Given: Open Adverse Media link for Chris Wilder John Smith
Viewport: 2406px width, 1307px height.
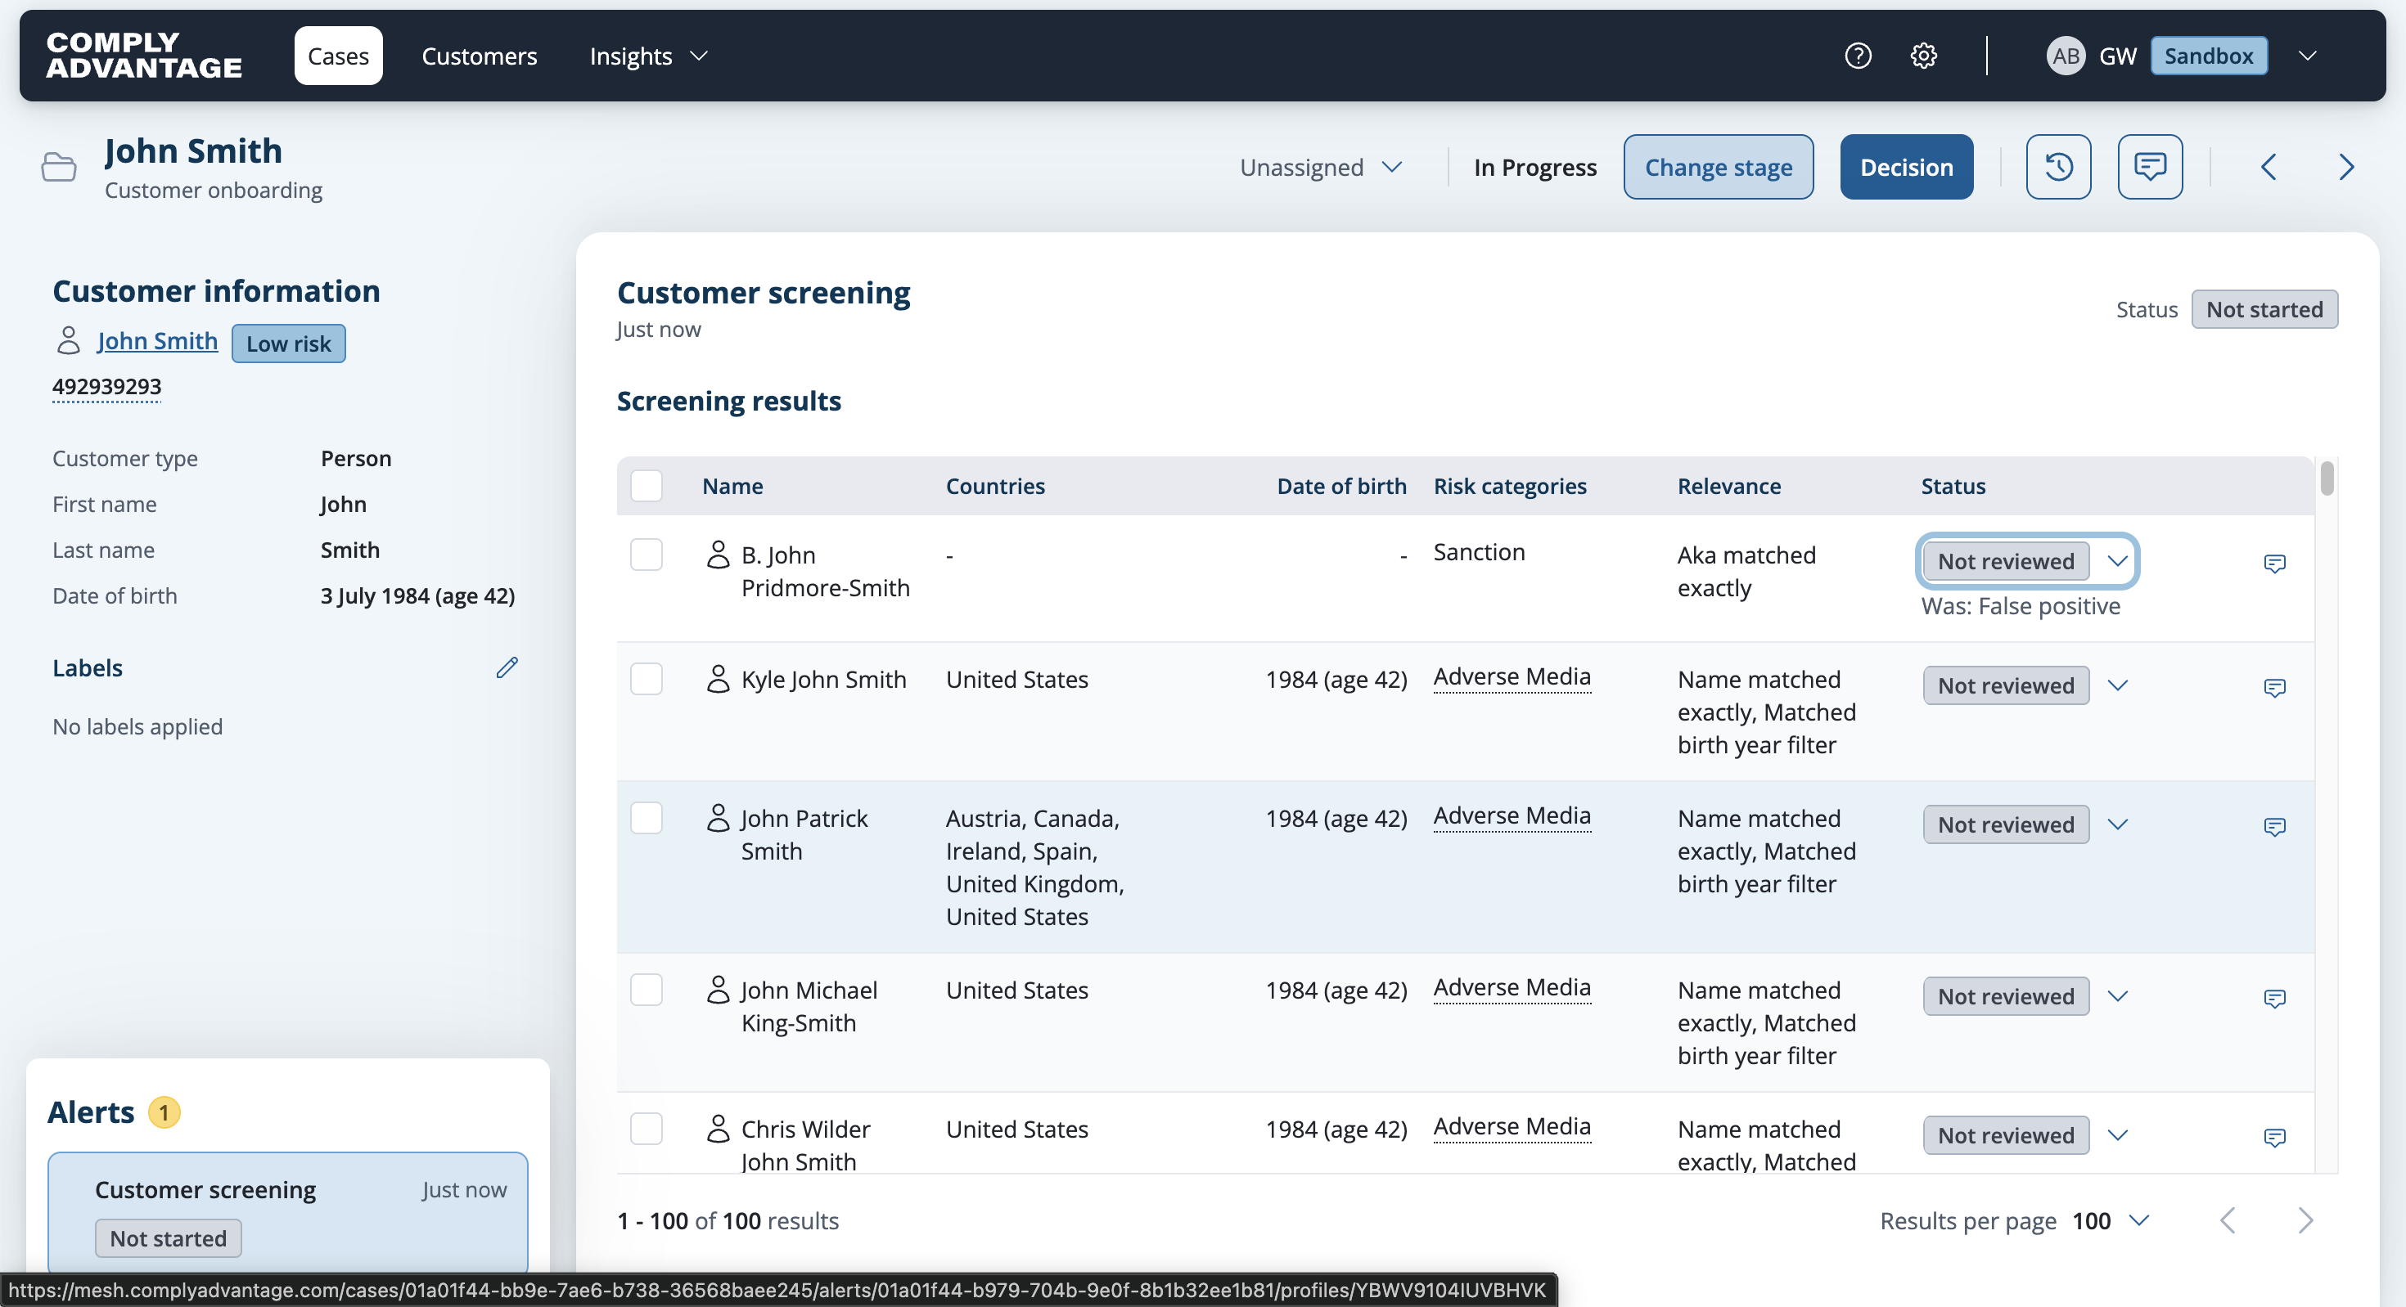Looking at the screenshot, I should 1512,1127.
